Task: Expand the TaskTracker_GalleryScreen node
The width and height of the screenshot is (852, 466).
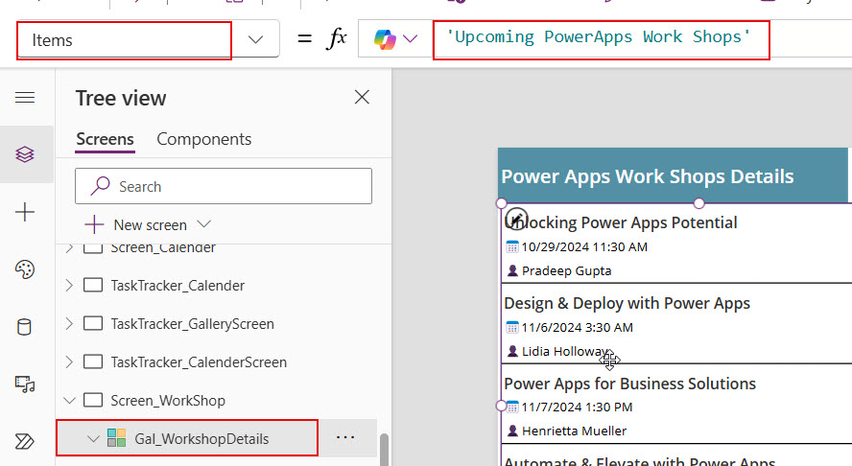Action: tap(69, 324)
